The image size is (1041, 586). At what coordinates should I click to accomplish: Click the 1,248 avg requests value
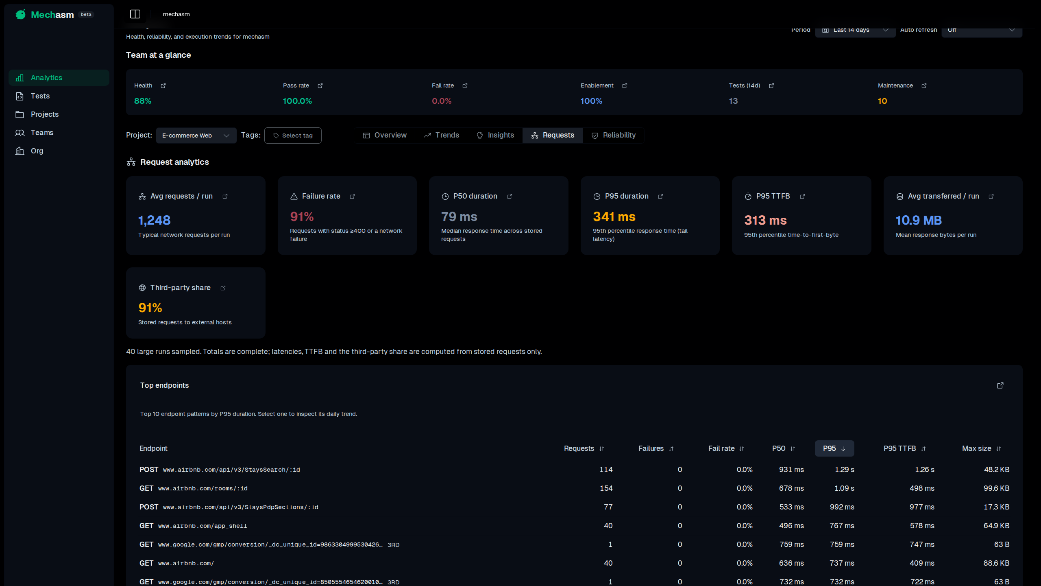(x=154, y=220)
